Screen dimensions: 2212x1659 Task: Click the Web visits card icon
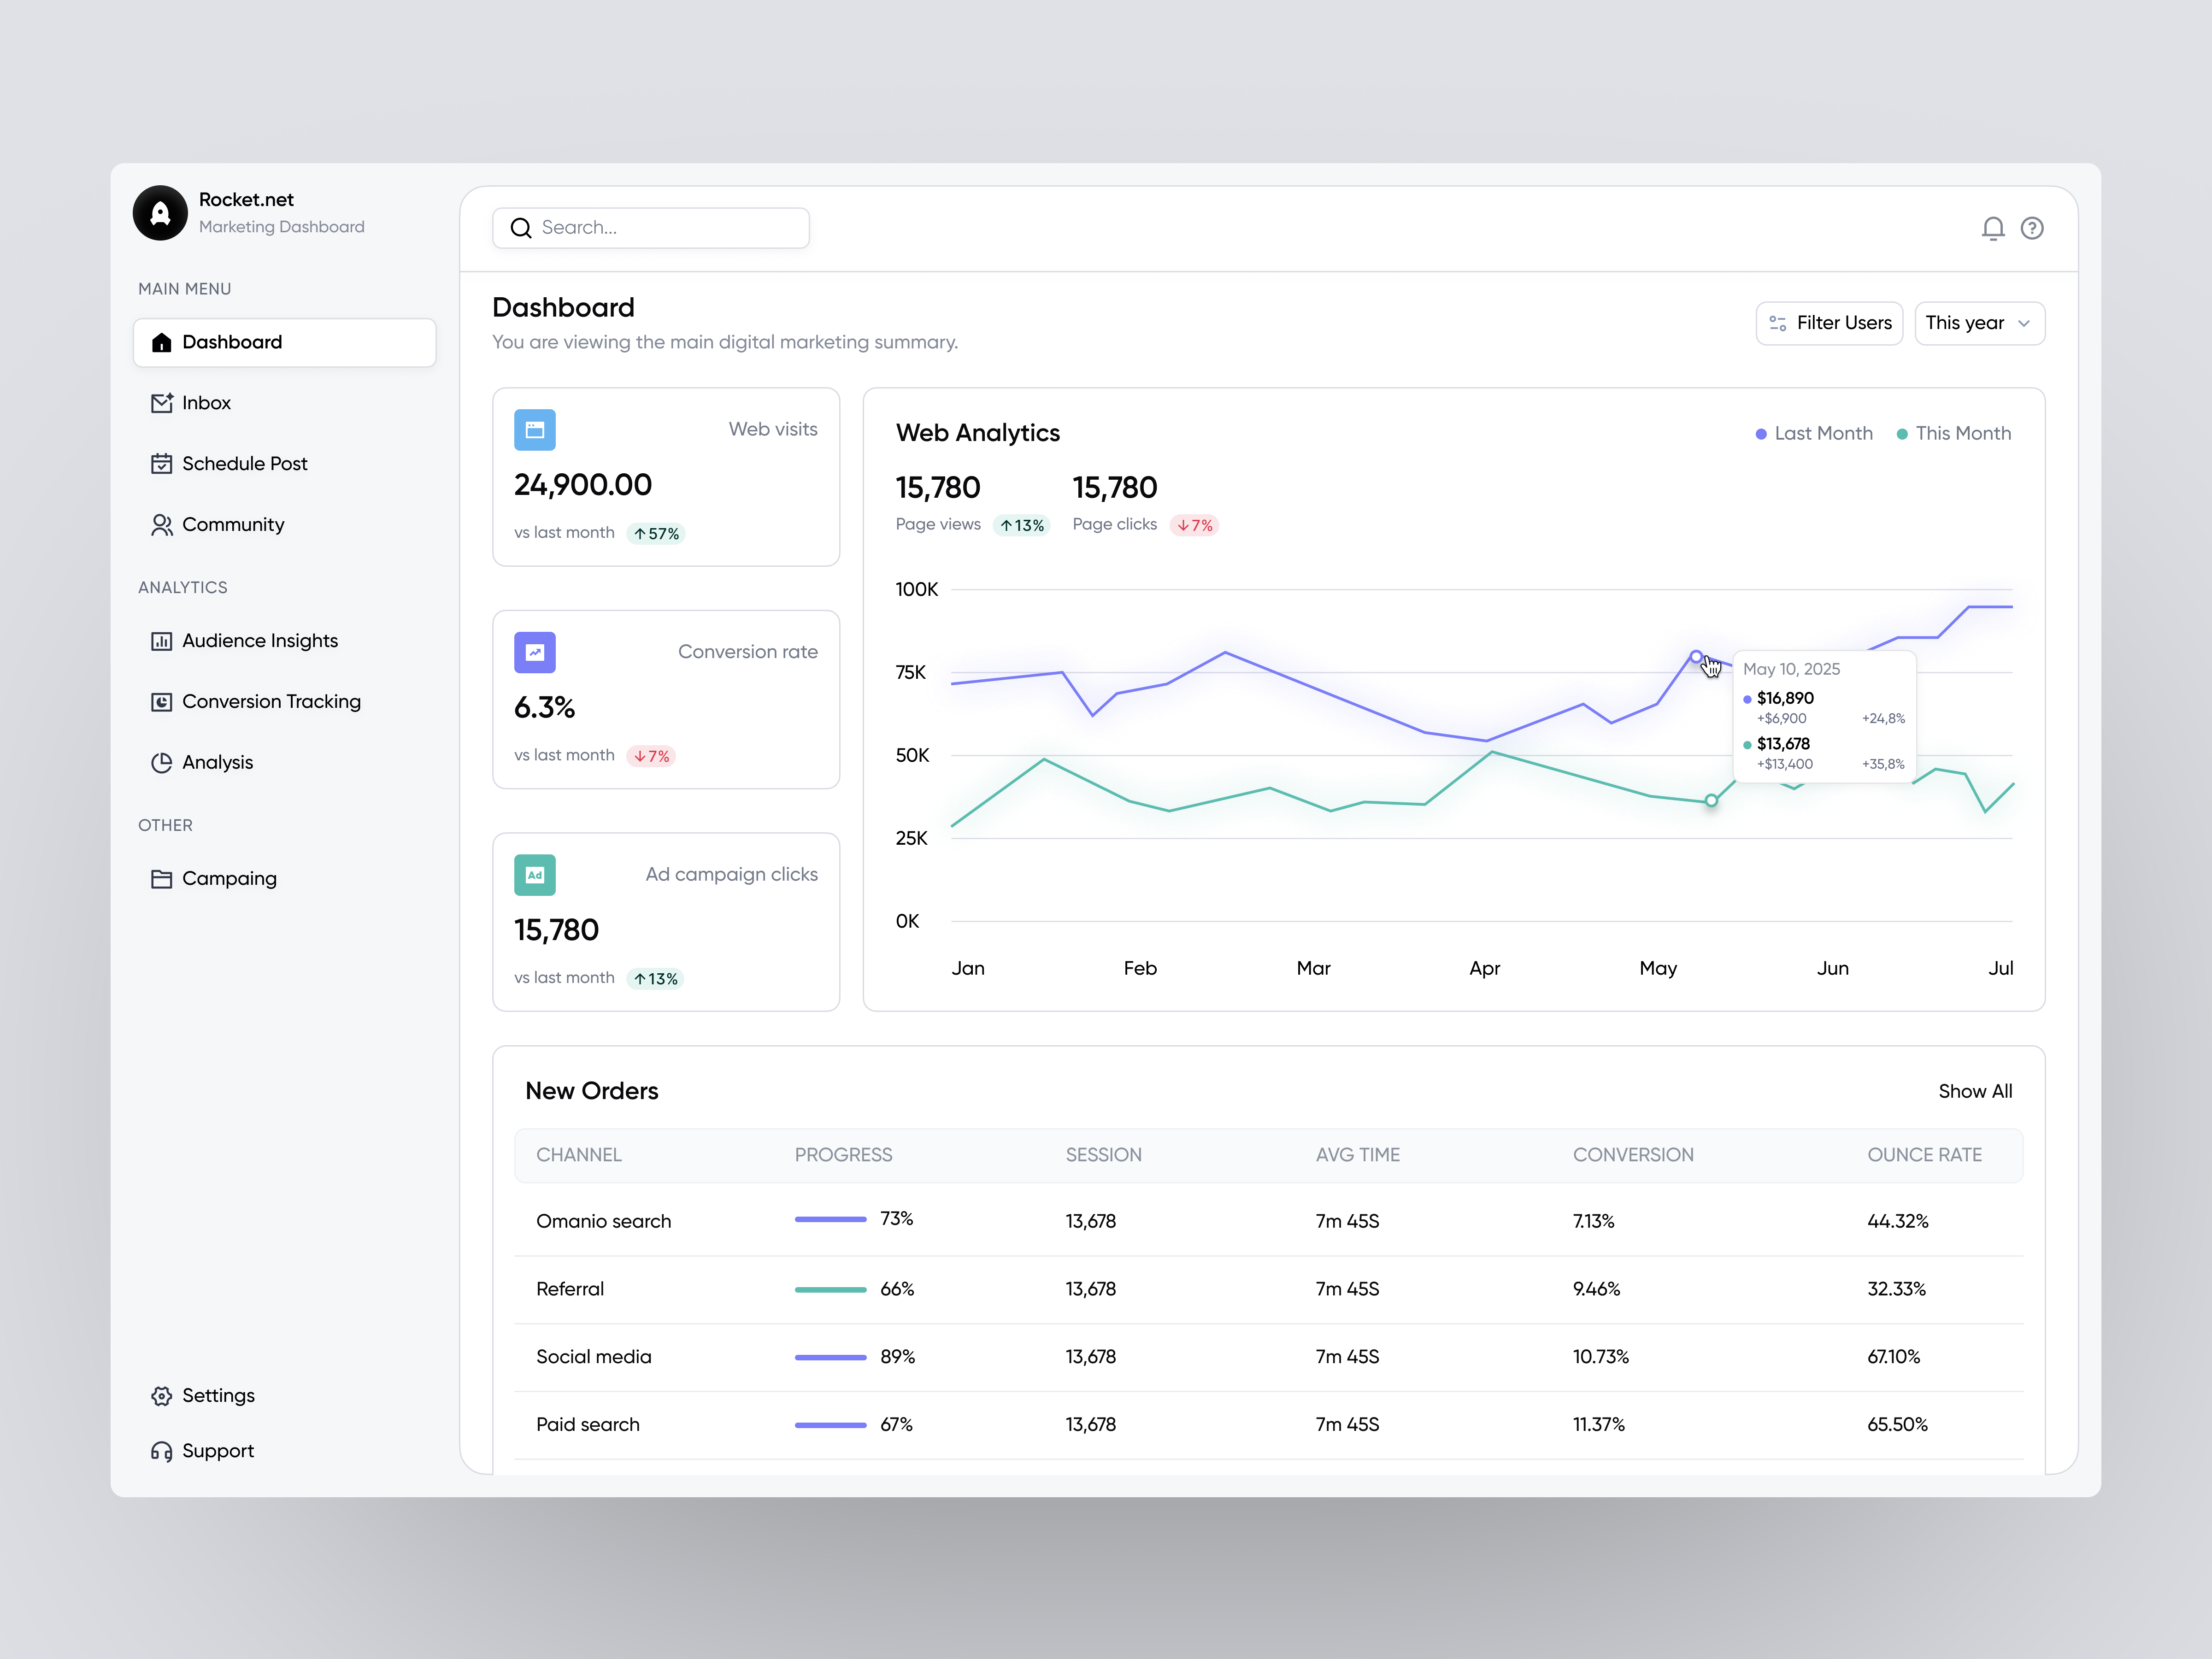click(x=535, y=430)
